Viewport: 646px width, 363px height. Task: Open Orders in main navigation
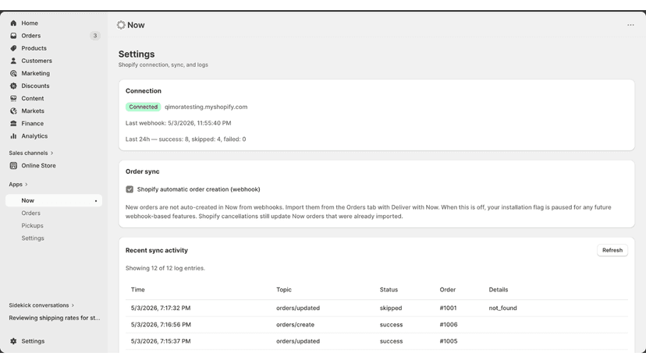point(31,36)
